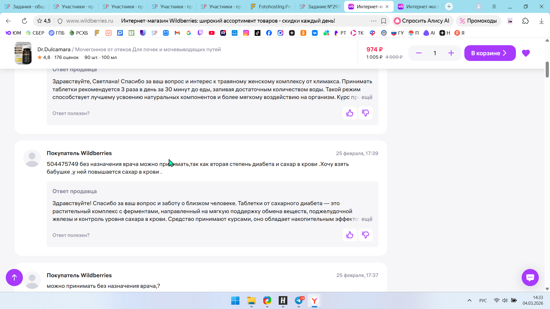Click the bookmark icon in address bar

384,21
